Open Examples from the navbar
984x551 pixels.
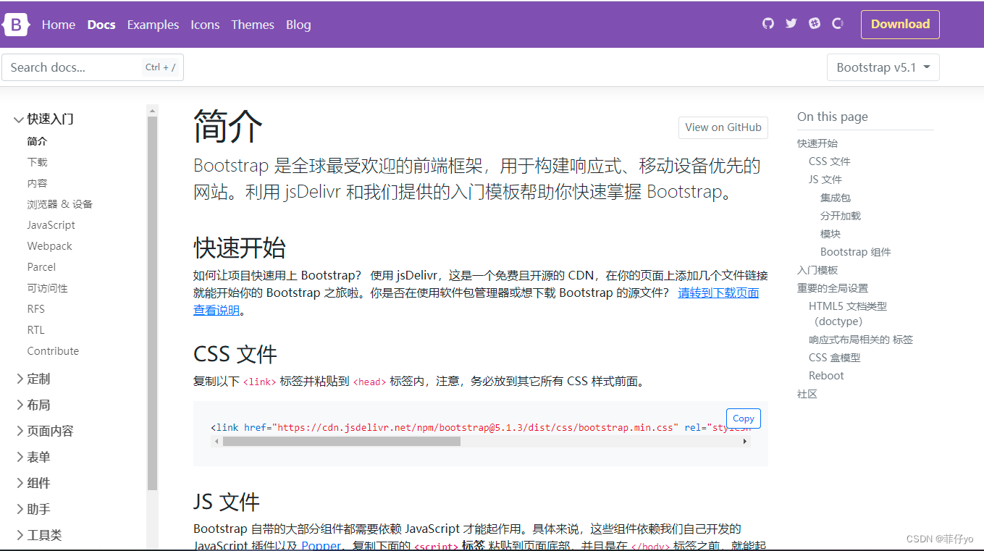[153, 25]
